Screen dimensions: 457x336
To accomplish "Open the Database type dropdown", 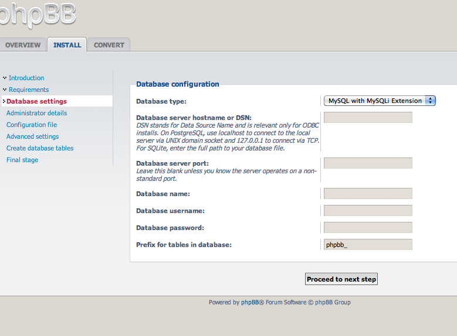I will pos(380,101).
